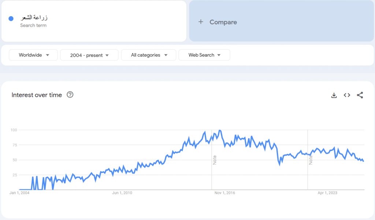
Task: Click the Note marker near 2022
Action: point(311,160)
